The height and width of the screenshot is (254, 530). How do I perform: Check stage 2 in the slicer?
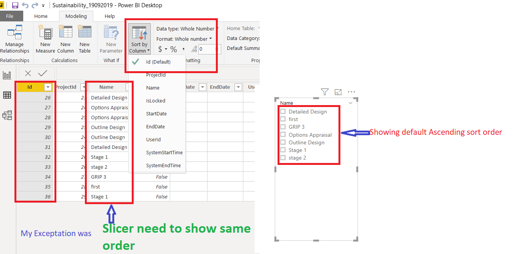(x=283, y=158)
